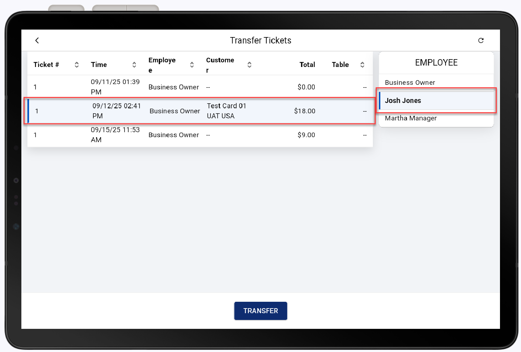Viewport: 521px width, 352px height.
Task: Sort by Employee column arrows
Action: tap(192, 64)
